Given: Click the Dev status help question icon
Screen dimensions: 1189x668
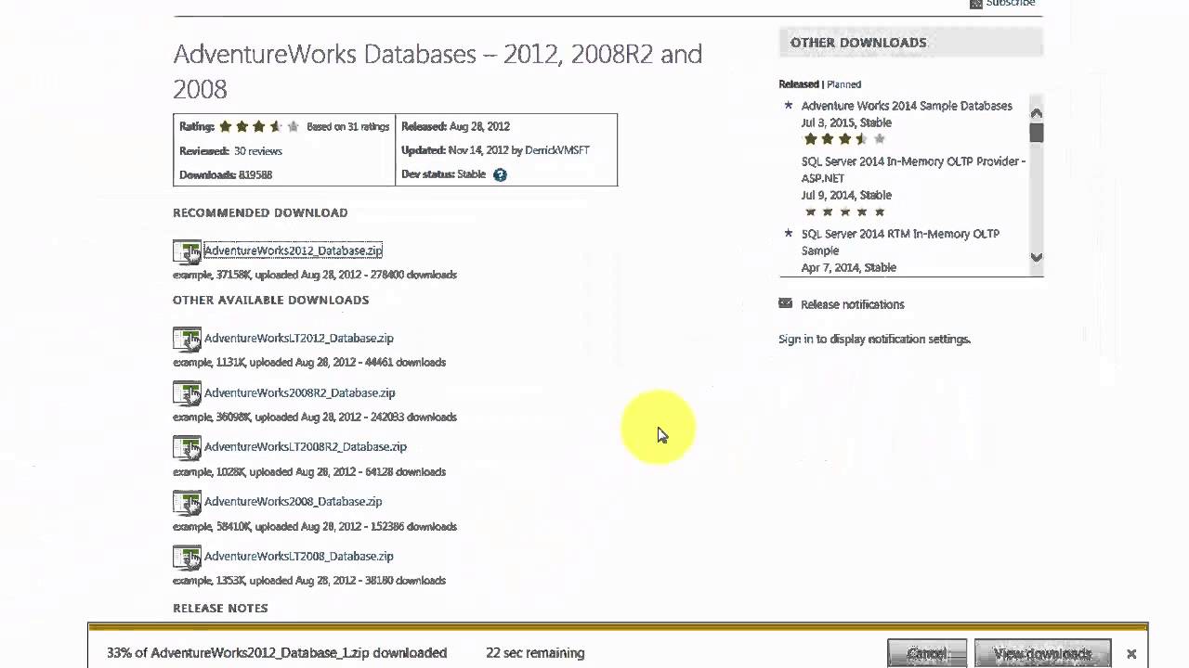Looking at the screenshot, I should click(500, 174).
